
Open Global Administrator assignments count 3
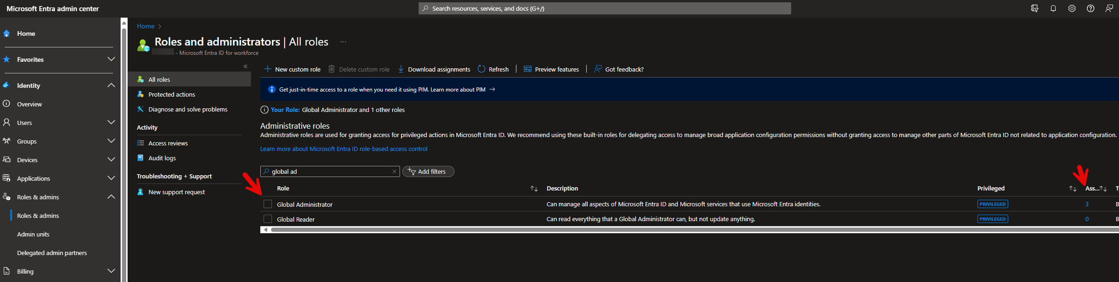tap(1087, 204)
